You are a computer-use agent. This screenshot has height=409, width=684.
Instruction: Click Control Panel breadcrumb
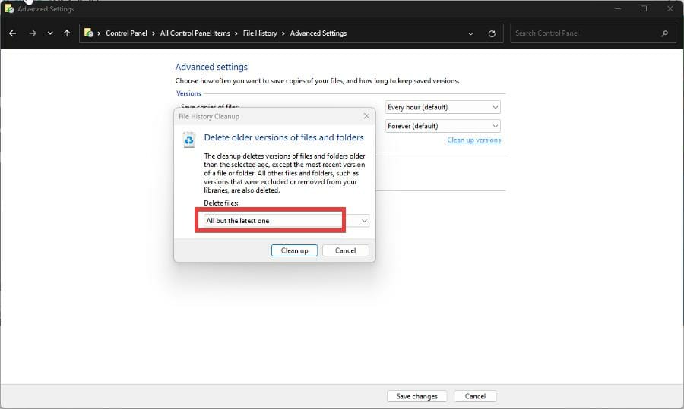point(126,33)
